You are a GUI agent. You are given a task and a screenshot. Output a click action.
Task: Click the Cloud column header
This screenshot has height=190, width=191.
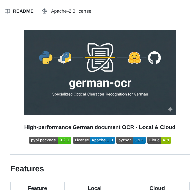pyautogui.click(x=157, y=188)
